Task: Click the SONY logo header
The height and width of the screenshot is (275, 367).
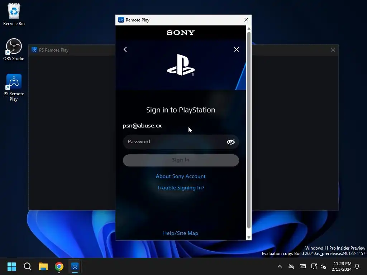Action: (x=181, y=33)
